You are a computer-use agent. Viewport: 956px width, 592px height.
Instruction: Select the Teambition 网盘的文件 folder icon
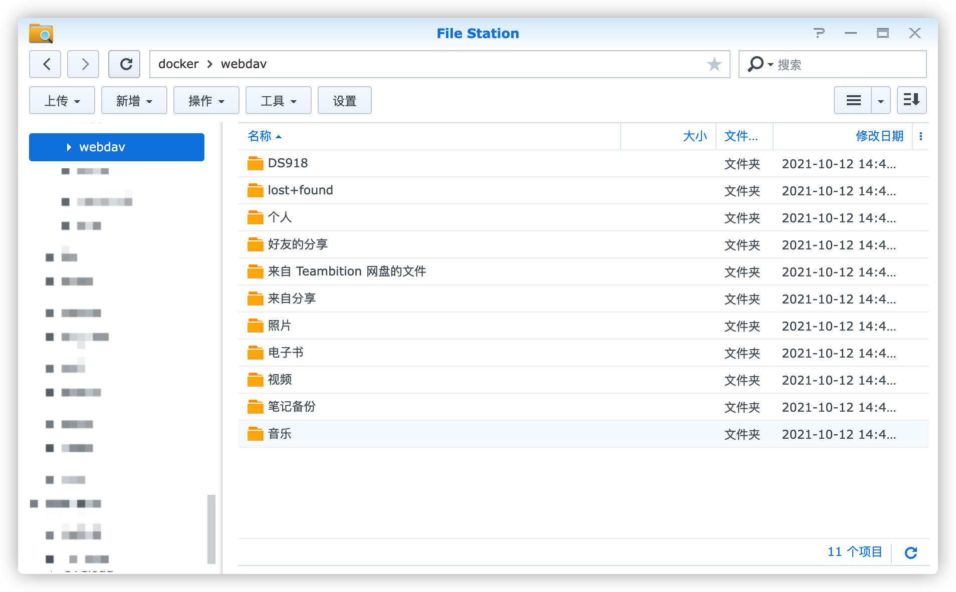point(255,271)
